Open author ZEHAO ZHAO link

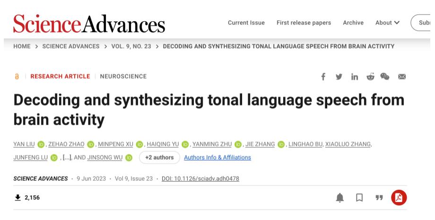coord(66,144)
